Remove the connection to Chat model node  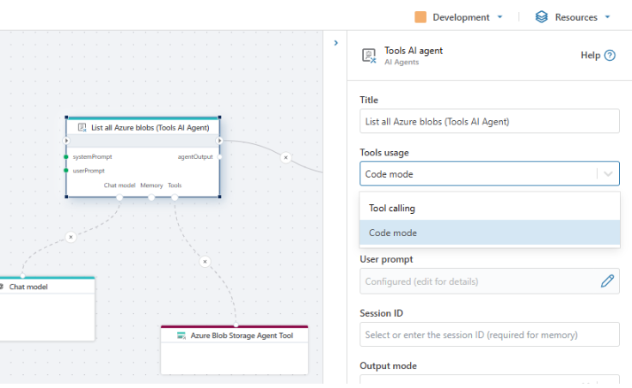tap(71, 236)
